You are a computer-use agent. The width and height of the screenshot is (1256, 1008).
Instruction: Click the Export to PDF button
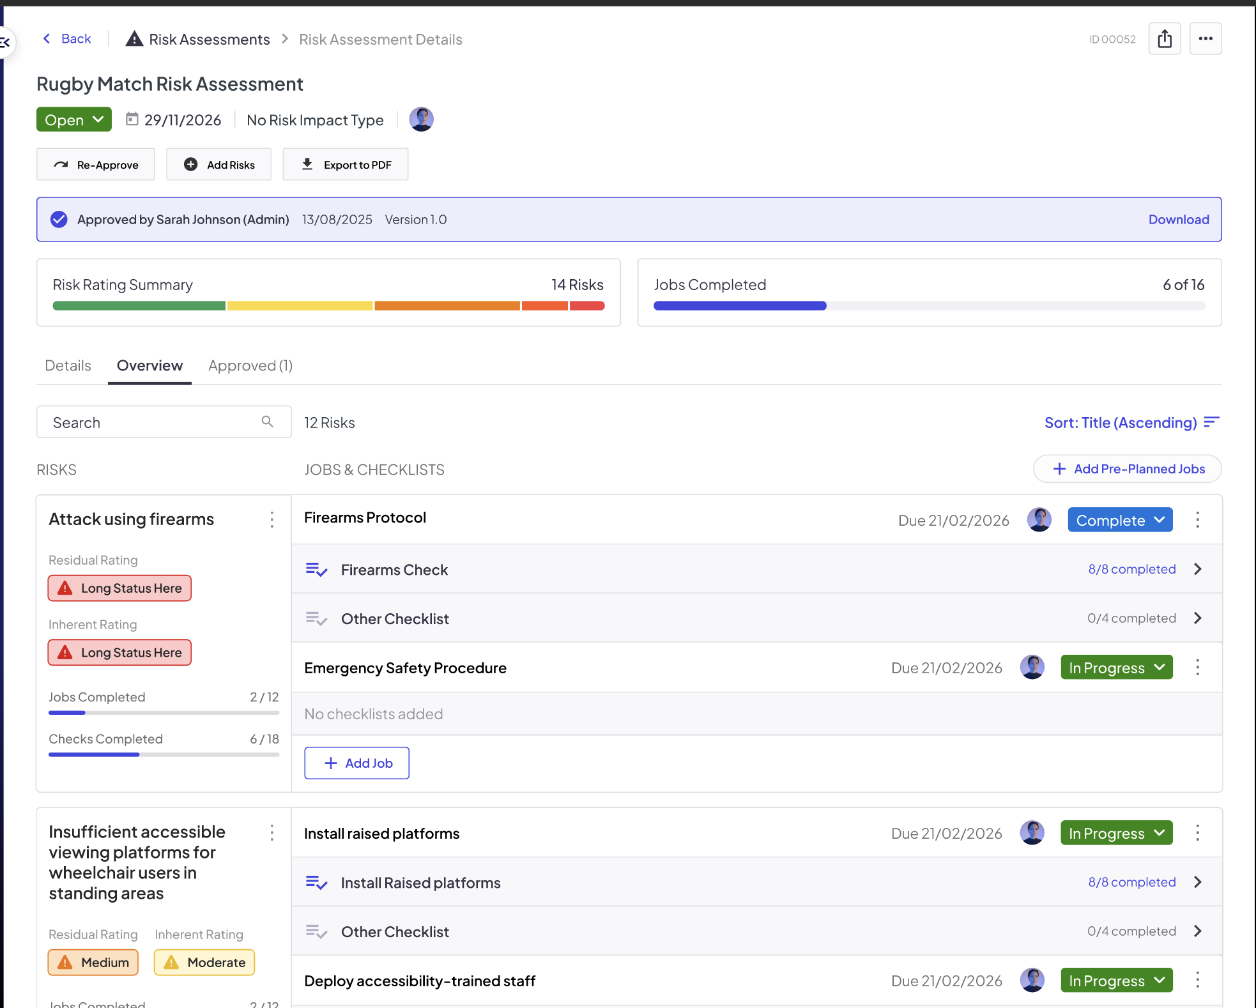[x=346, y=164]
